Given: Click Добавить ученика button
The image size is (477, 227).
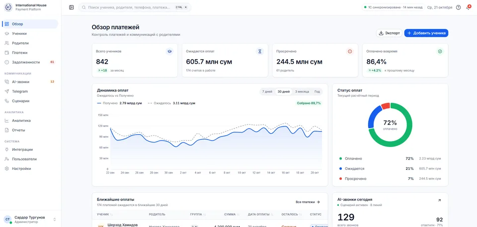Looking at the screenshot, I should (x=426, y=33).
